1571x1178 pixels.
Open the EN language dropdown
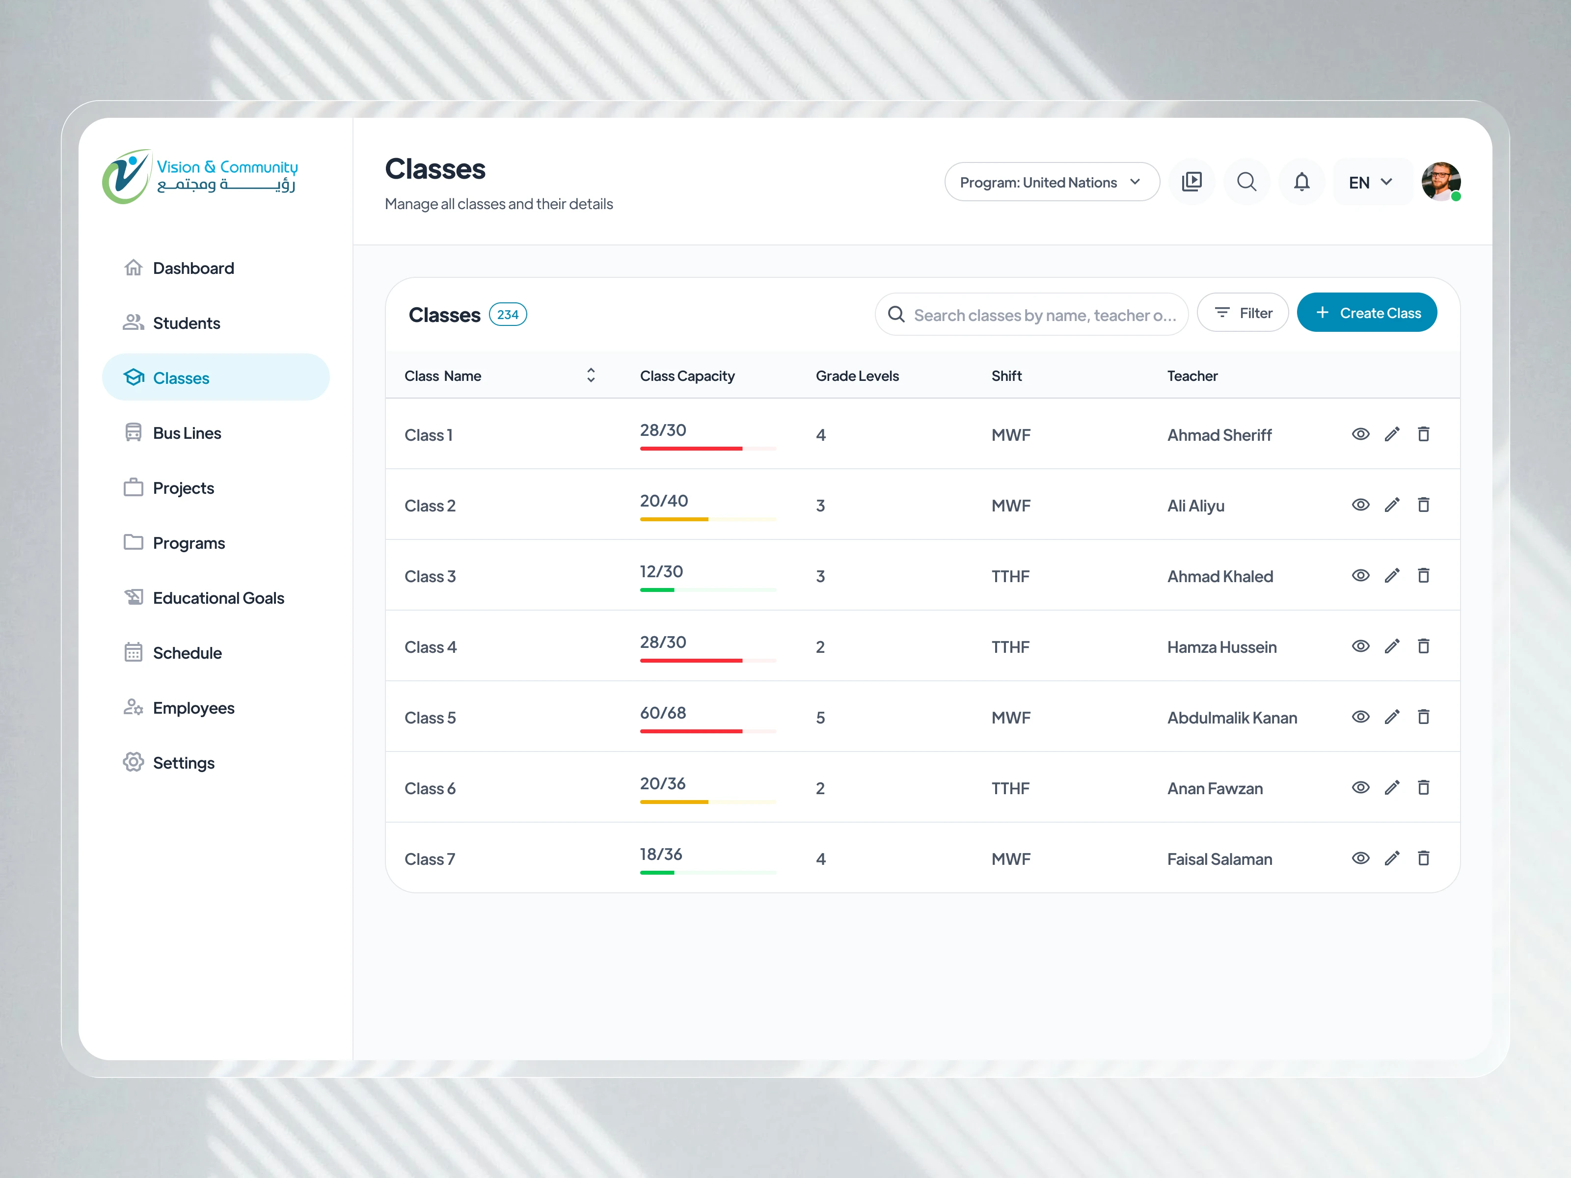(1370, 183)
